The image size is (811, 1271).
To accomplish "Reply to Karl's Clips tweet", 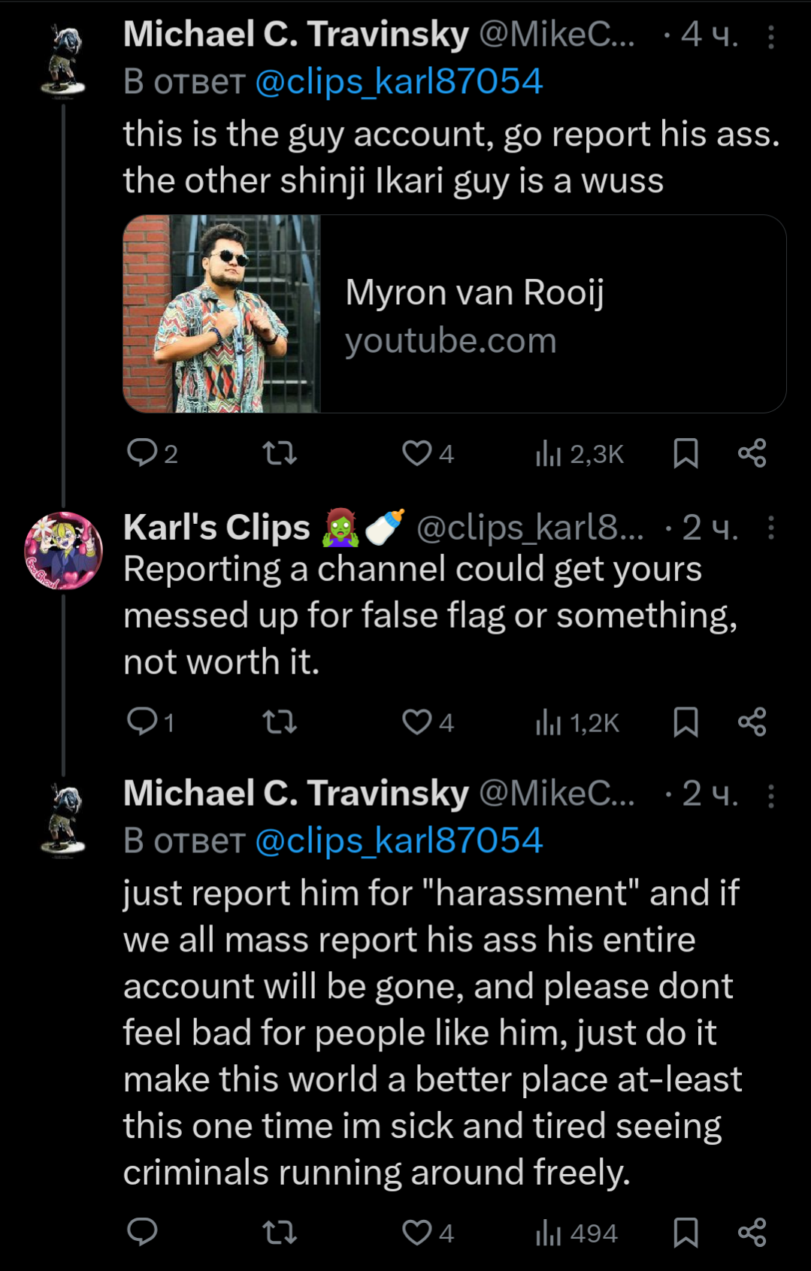I will [x=142, y=722].
